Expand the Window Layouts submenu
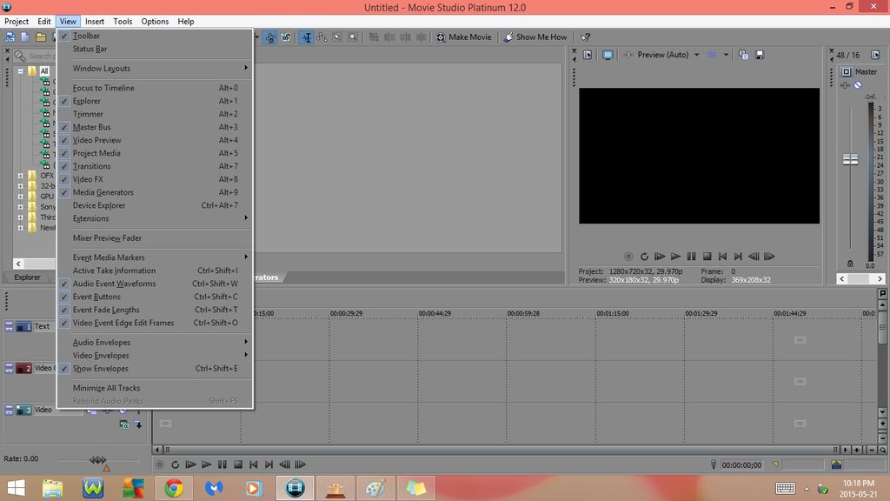Image resolution: width=890 pixels, height=501 pixels. pos(102,69)
